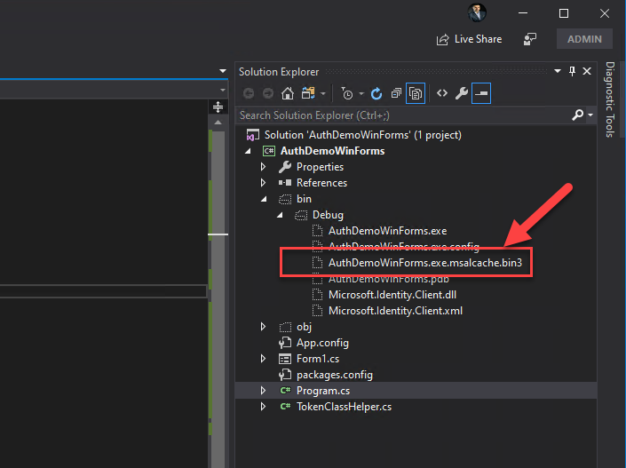Expand the References node

tap(263, 182)
